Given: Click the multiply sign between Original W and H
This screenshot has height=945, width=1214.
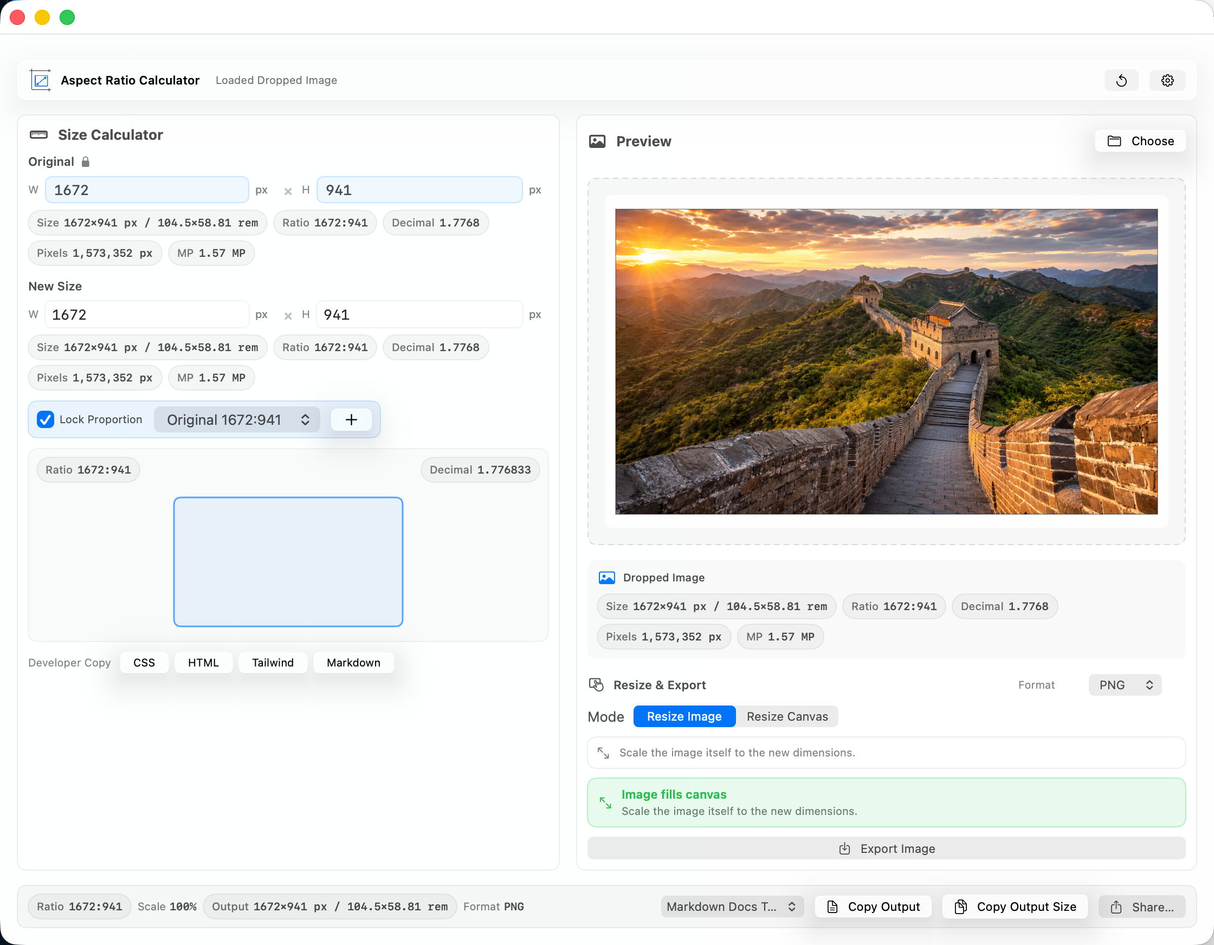Looking at the screenshot, I should coord(288,191).
